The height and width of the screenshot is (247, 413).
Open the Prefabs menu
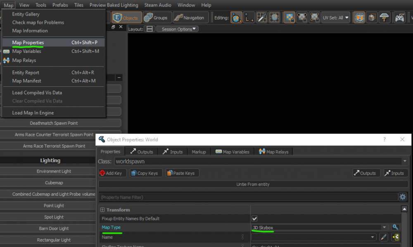pos(60,5)
